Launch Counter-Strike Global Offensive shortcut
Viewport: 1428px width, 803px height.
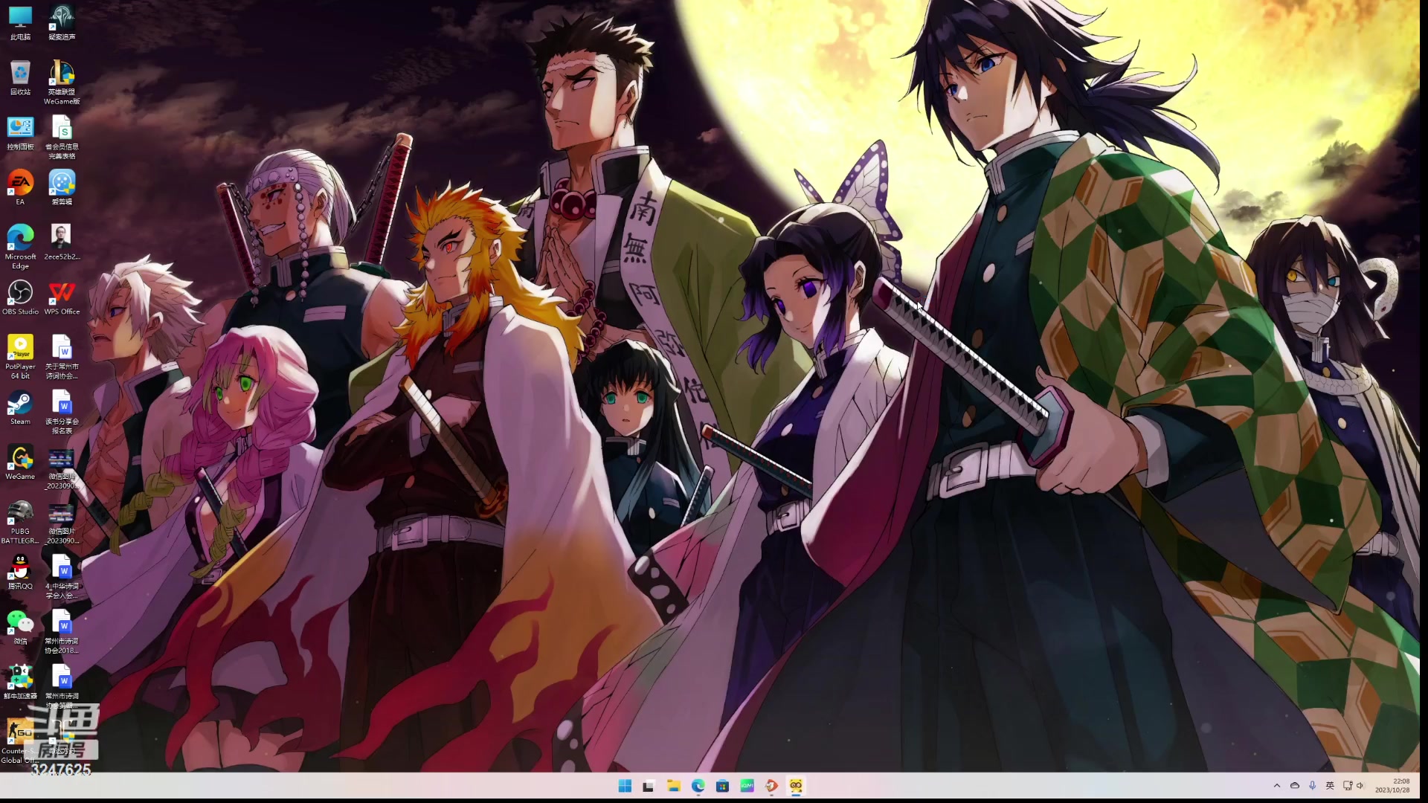click(x=20, y=741)
